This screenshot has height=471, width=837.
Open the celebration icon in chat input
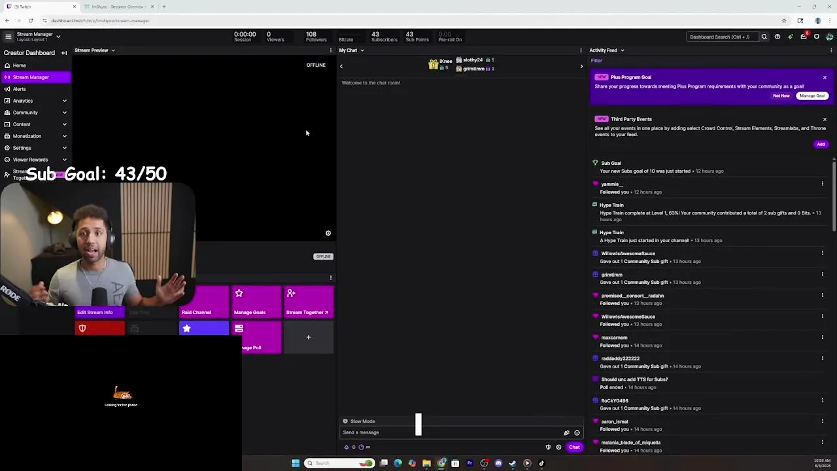(566, 432)
